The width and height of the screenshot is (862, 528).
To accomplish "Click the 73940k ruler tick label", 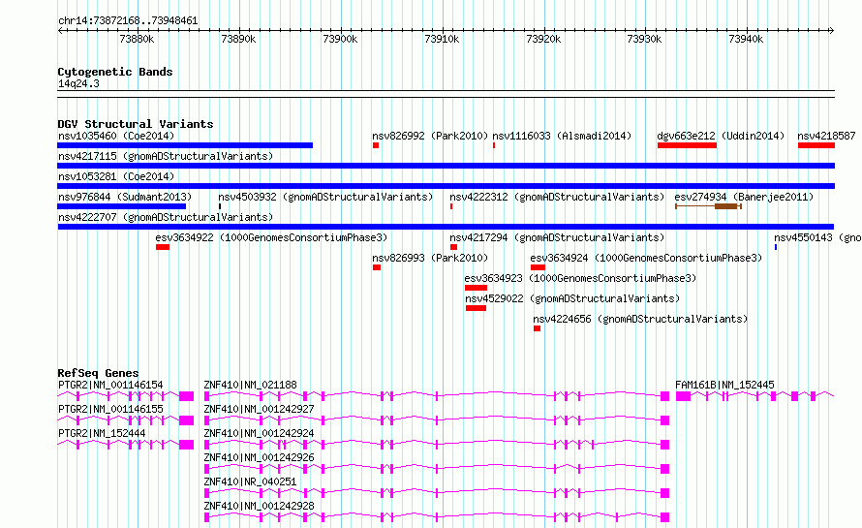I will (746, 39).
